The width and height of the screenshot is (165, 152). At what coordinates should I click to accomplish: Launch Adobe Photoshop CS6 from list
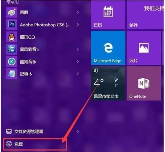pyautogui.click(x=43, y=25)
